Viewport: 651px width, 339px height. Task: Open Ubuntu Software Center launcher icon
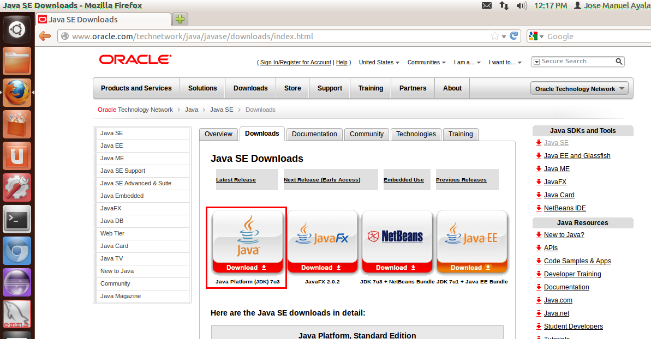[16, 124]
